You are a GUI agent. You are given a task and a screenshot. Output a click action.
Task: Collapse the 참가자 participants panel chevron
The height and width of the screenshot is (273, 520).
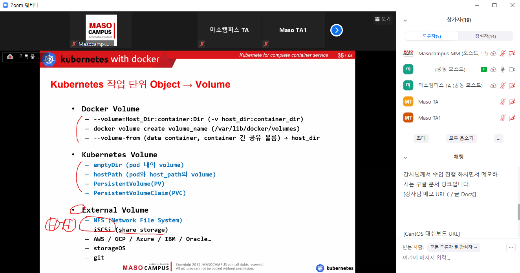[x=406, y=20]
